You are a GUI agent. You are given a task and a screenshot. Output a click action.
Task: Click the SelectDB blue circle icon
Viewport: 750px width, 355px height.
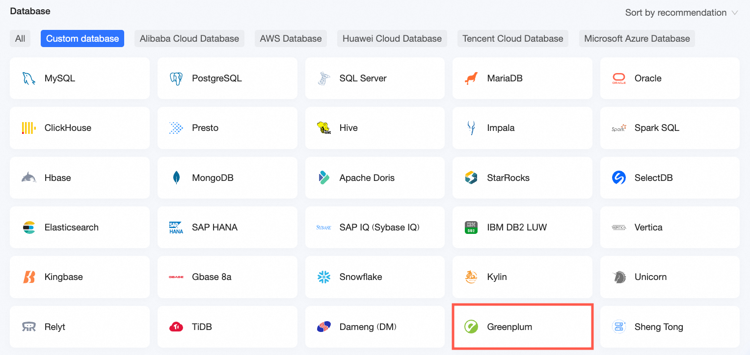(x=619, y=177)
